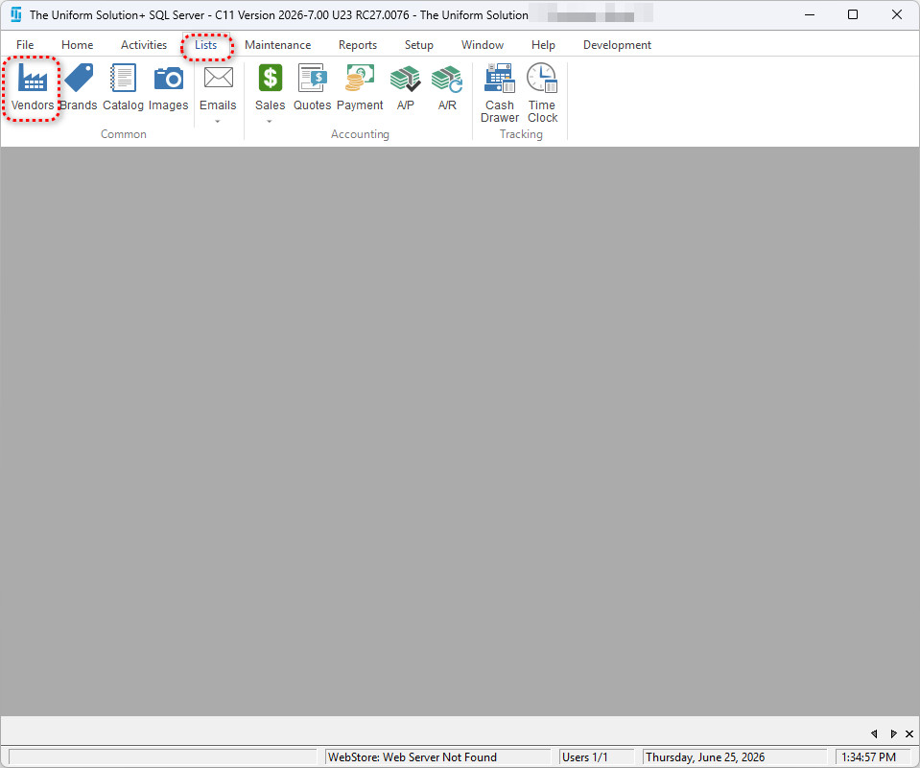Switch to the Reports tab

pyautogui.click(x=357, y=45)
